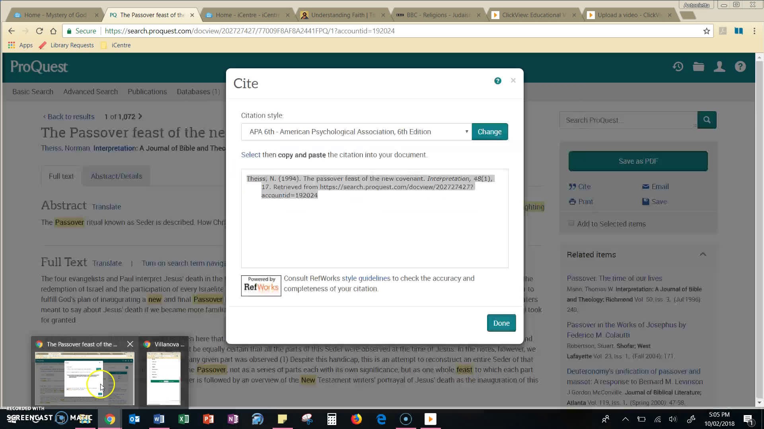The width and height of the screenshot is (764, 429).
Task: Open the citation style dropdown
Action: point(466,131)
